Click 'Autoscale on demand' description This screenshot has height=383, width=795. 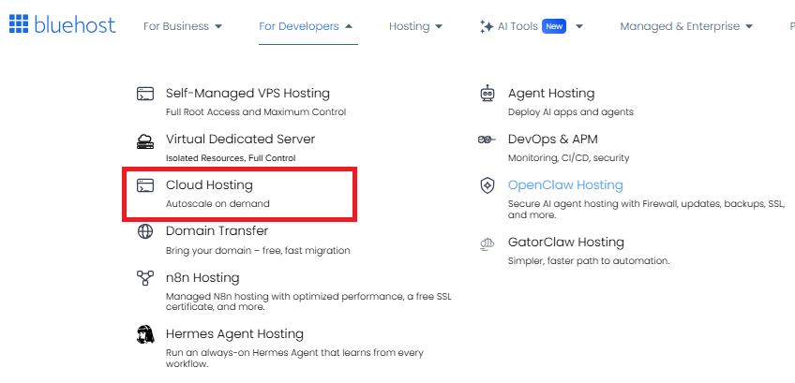[217, 204]
